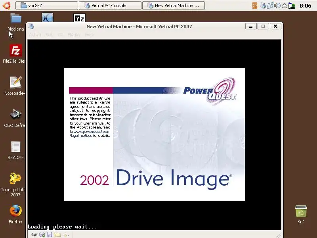Click the orange tray icon

click(x=255, y=6)
